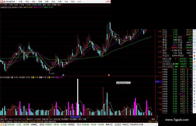Switch to 1-minute period in right sidebar
Viewport: 196px width, 126px height.
(x=194, y=72)
